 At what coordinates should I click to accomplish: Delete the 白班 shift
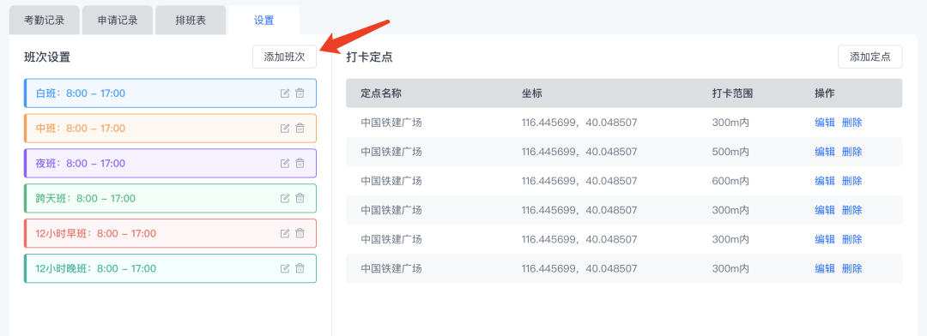point(300,93)
